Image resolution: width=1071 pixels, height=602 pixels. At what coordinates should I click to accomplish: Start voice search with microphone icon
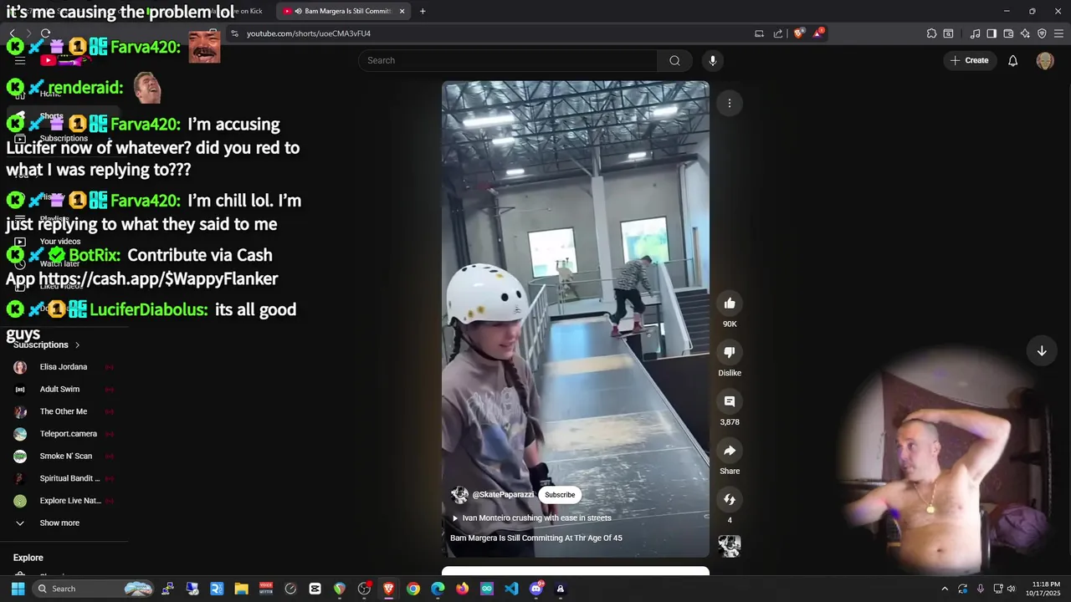[x=713, y=60]
